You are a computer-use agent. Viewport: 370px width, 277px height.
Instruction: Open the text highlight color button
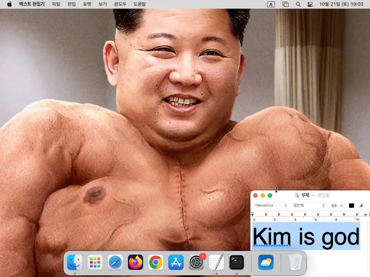[x=361, y=205]
